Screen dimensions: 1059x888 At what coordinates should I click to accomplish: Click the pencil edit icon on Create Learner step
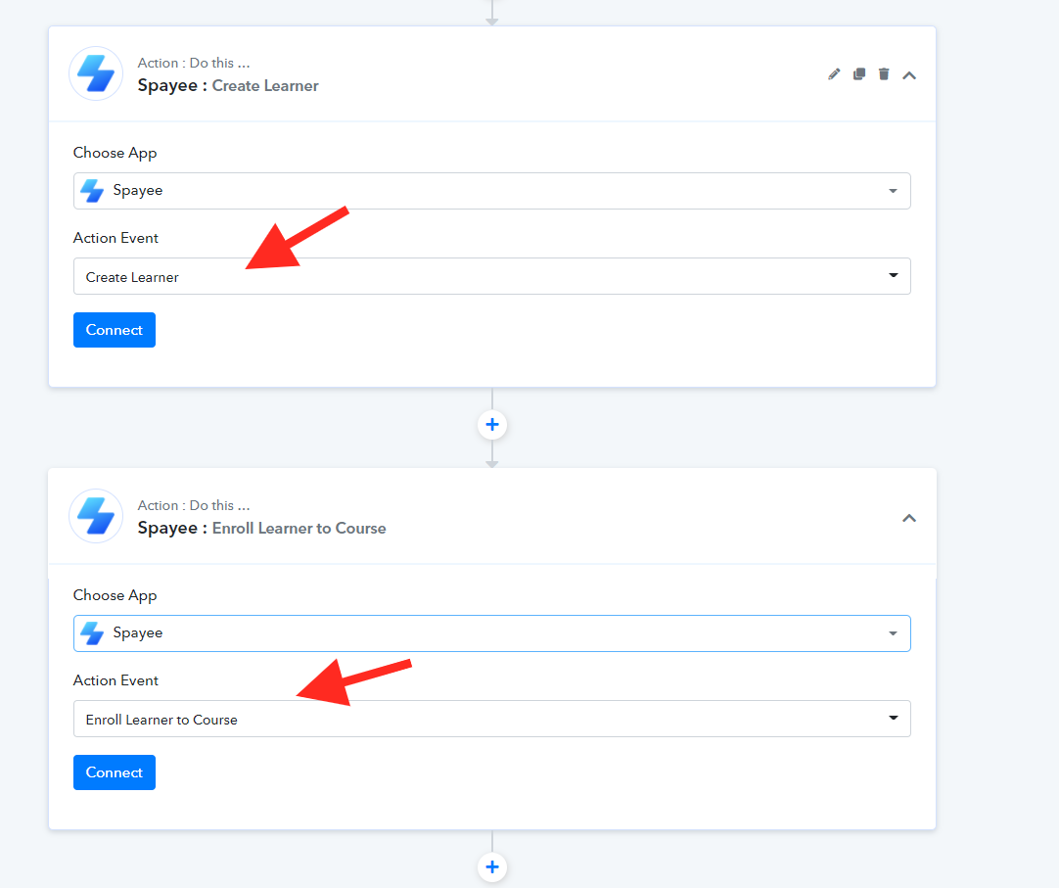point(834,74)
